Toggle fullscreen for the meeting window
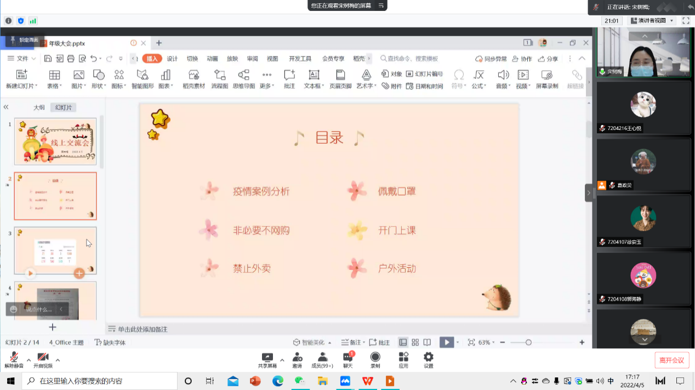 coord(686,20)
